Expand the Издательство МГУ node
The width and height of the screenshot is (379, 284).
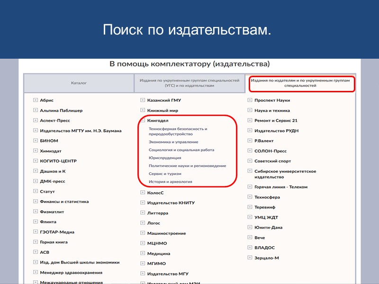143,274
